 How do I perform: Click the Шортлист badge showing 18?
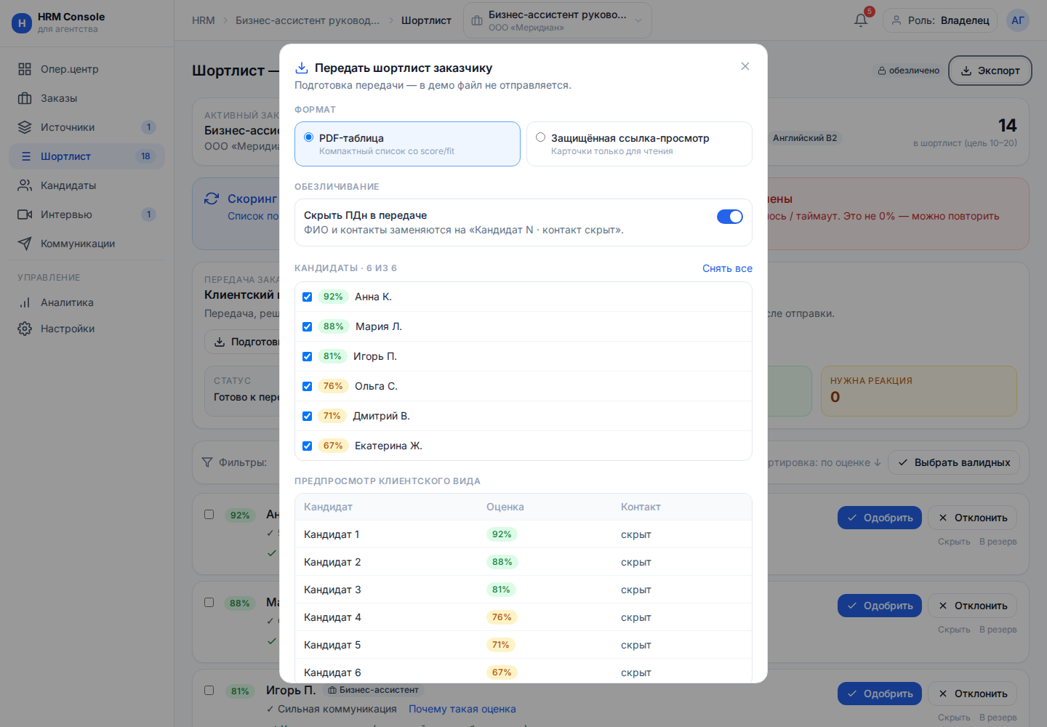point(145,156)
